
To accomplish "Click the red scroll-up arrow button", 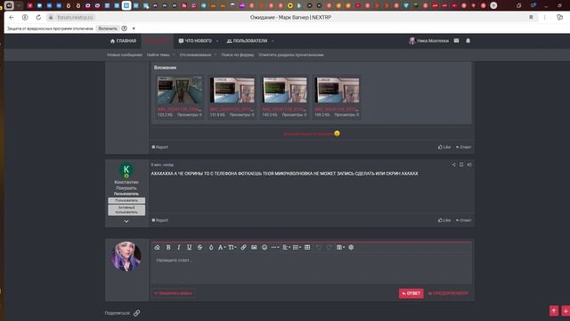I will (554, 311).
